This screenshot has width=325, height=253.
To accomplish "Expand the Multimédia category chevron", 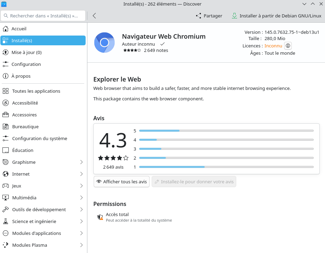I will click(81, 198).
